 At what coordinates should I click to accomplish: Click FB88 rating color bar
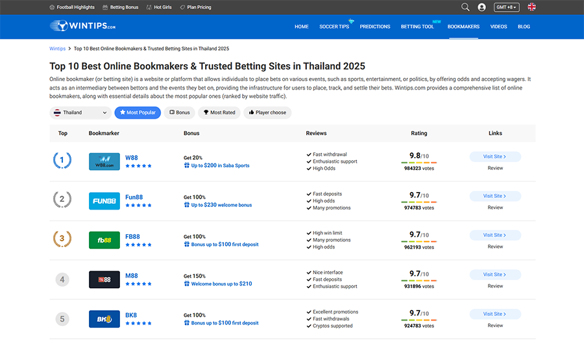(x=419, y=241)
